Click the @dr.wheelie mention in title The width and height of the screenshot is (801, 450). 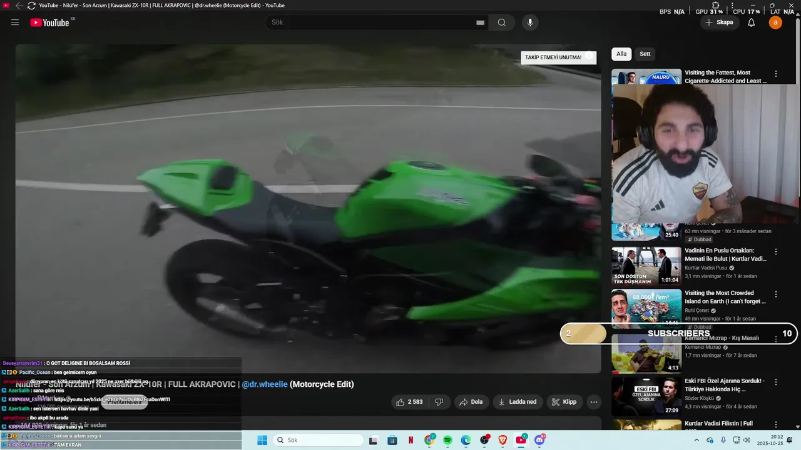tap(265, 384)
